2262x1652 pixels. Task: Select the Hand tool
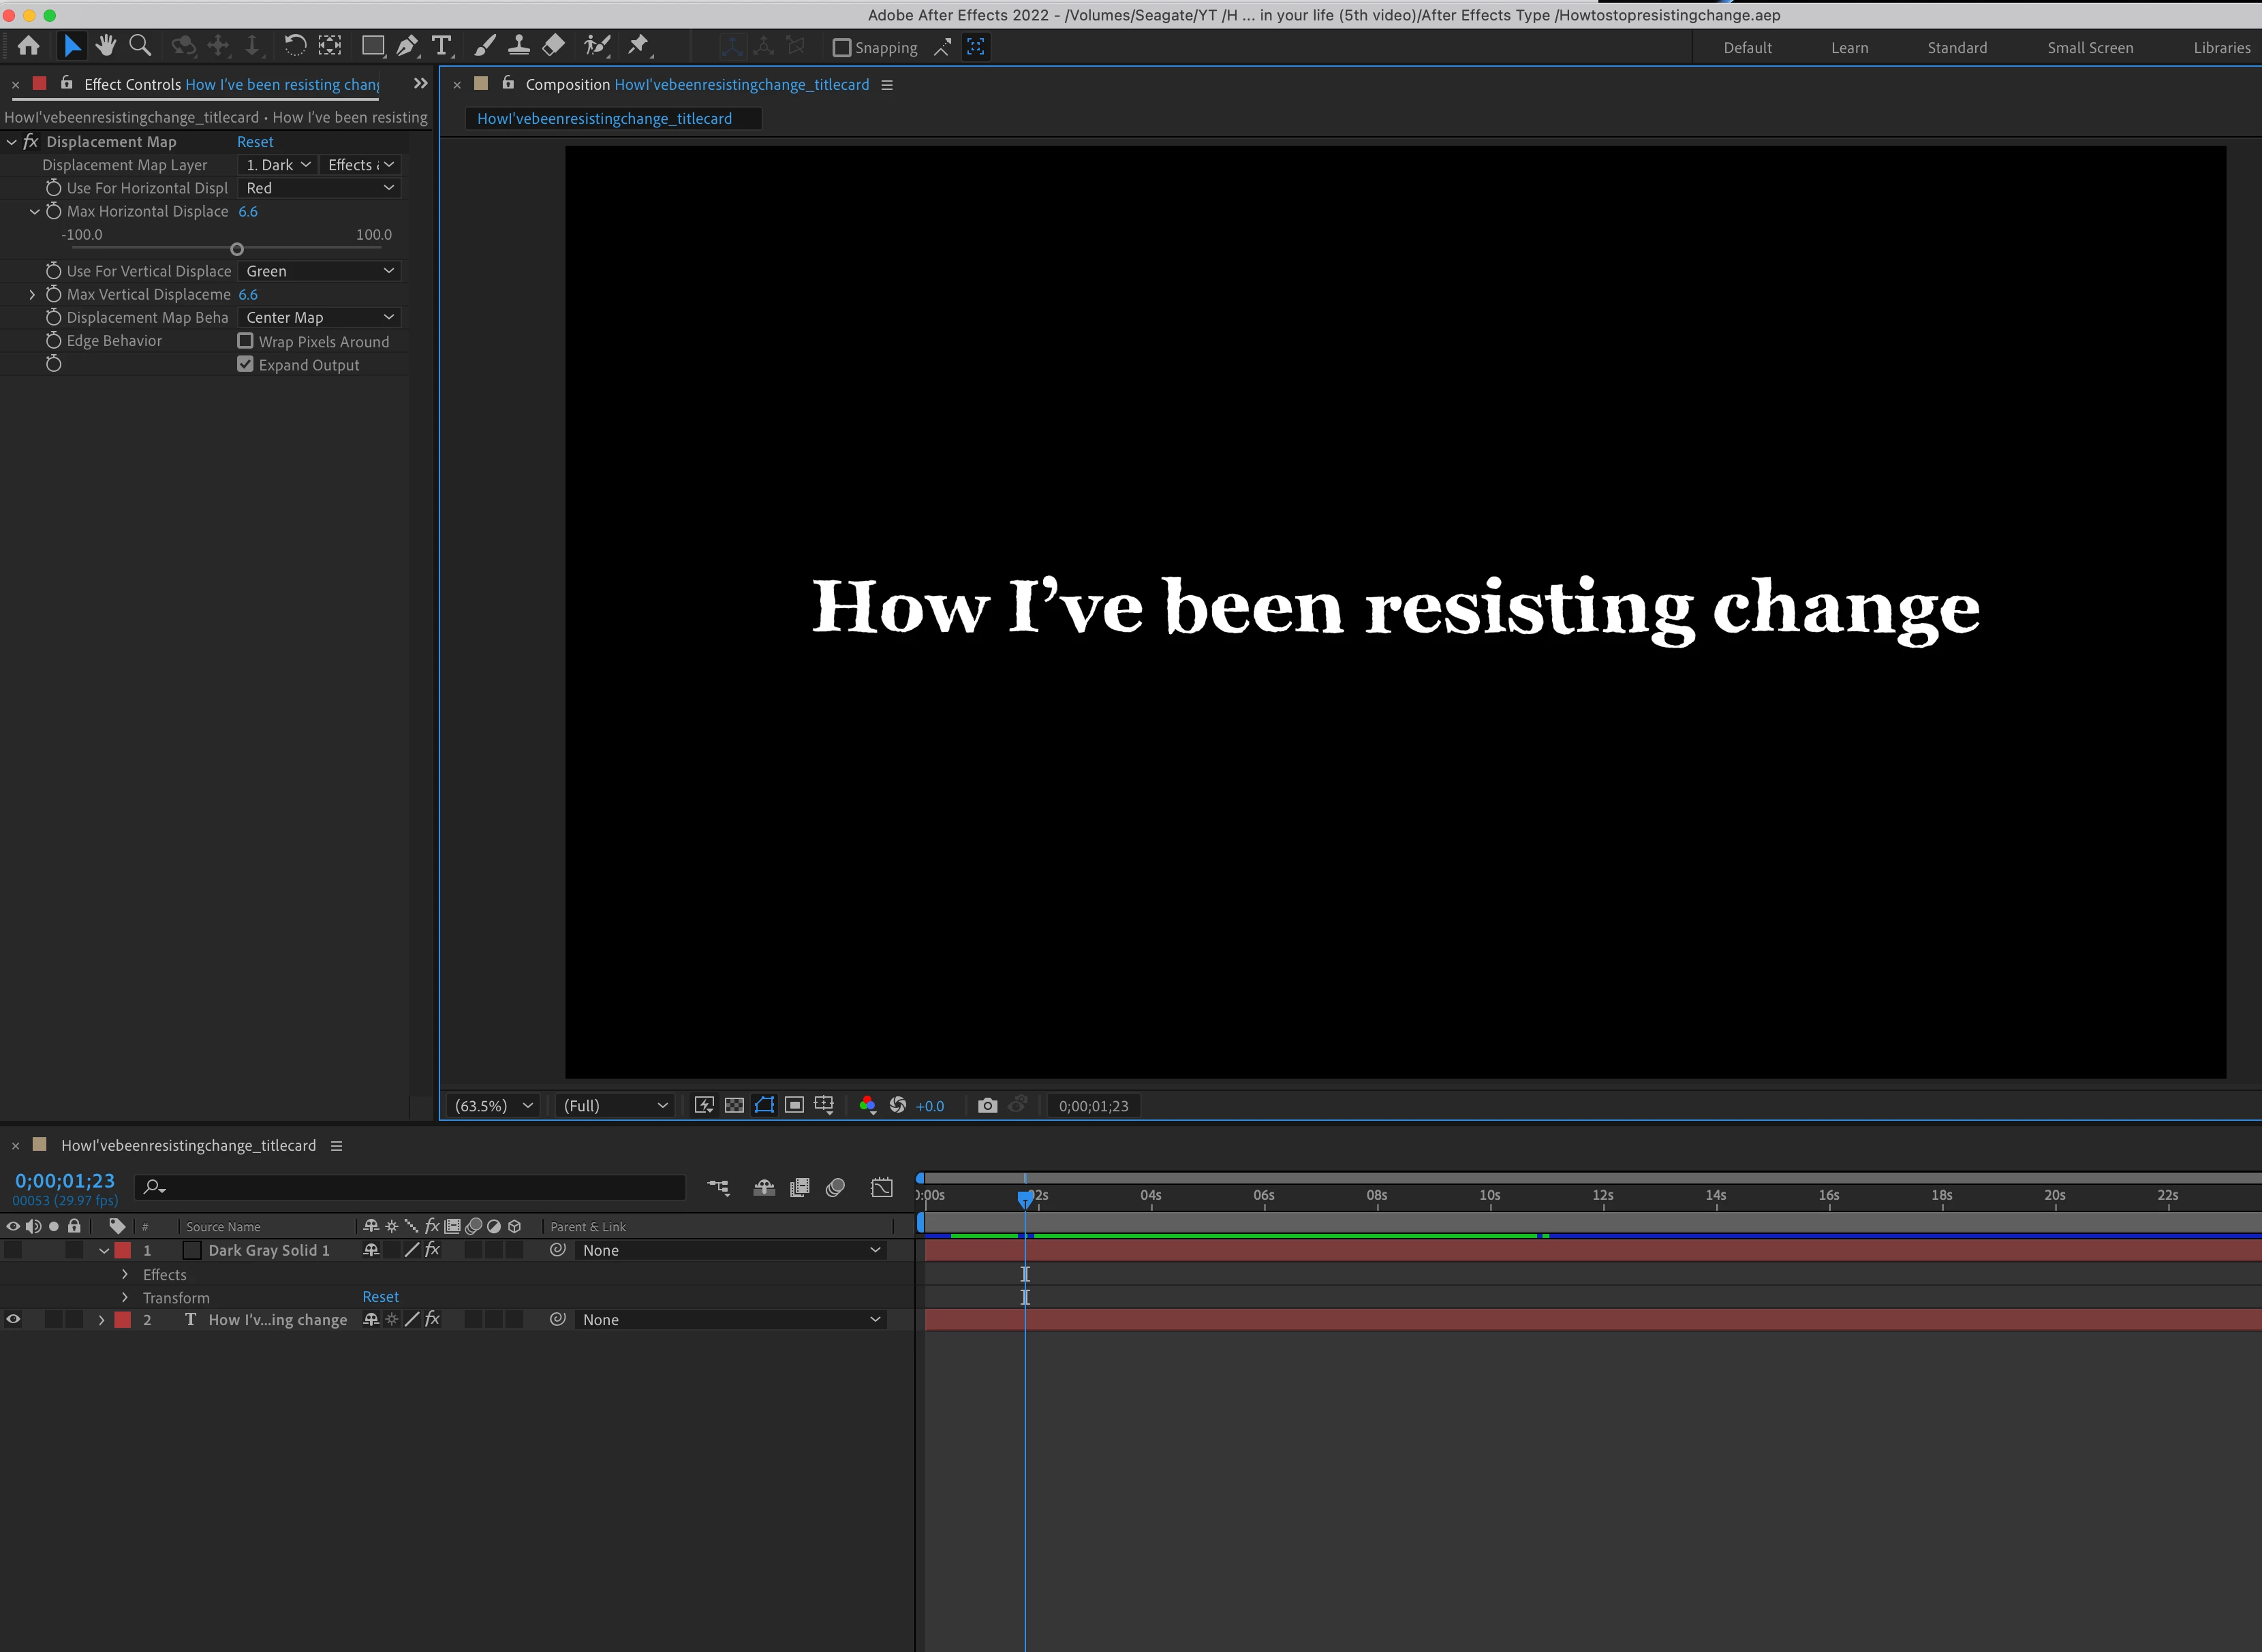point(105,46)
